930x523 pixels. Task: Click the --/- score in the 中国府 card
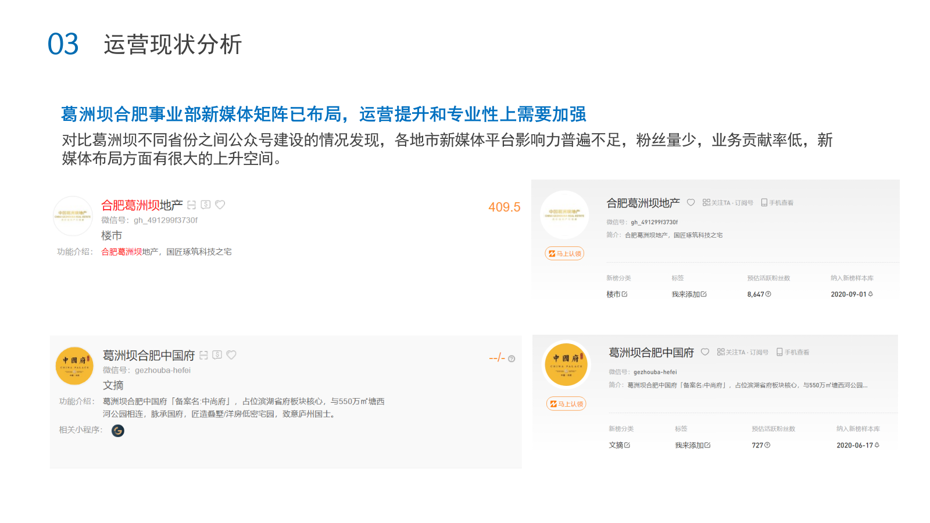[x=497, y=358]
